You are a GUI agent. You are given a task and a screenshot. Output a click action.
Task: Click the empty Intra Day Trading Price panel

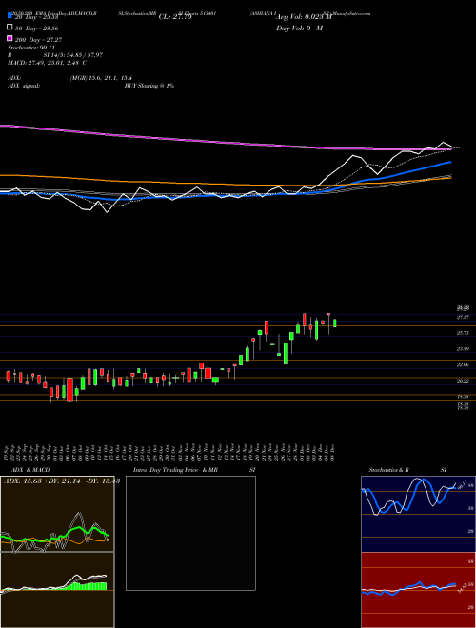click(x=190, y=533)
